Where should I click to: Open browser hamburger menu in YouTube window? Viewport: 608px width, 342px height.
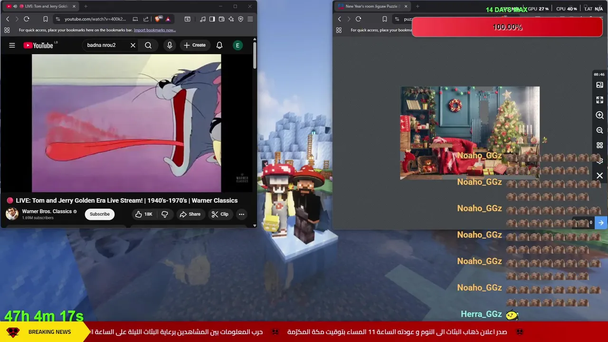coord(250,19)
